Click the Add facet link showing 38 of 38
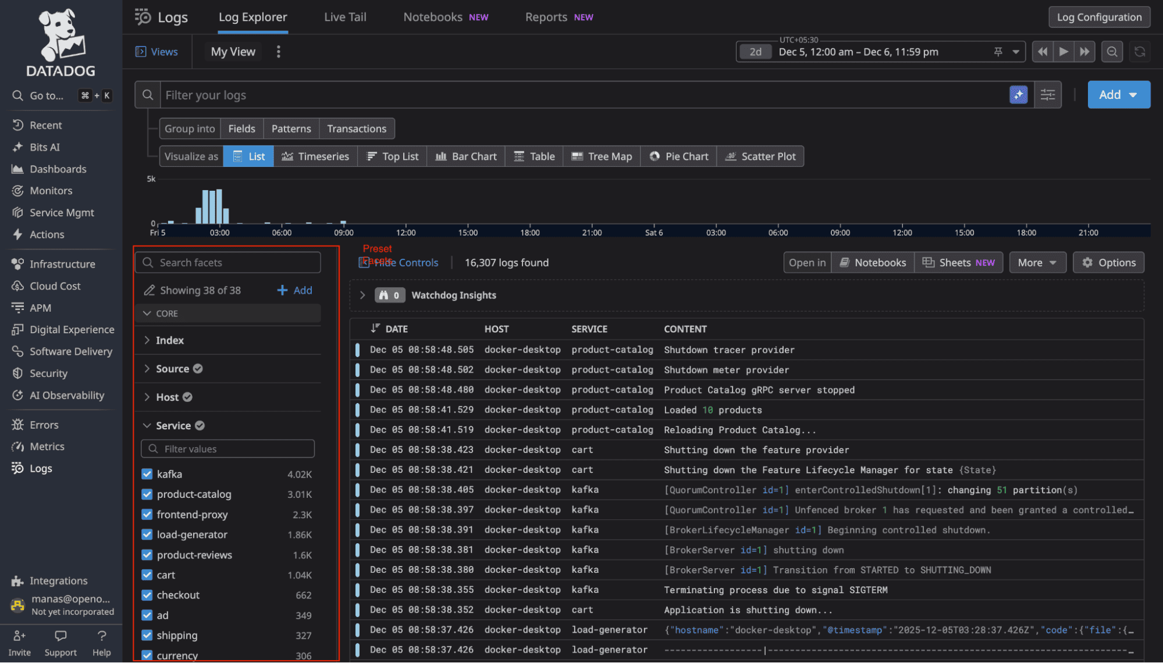1163x663 pixels. [x=294, y=290]
